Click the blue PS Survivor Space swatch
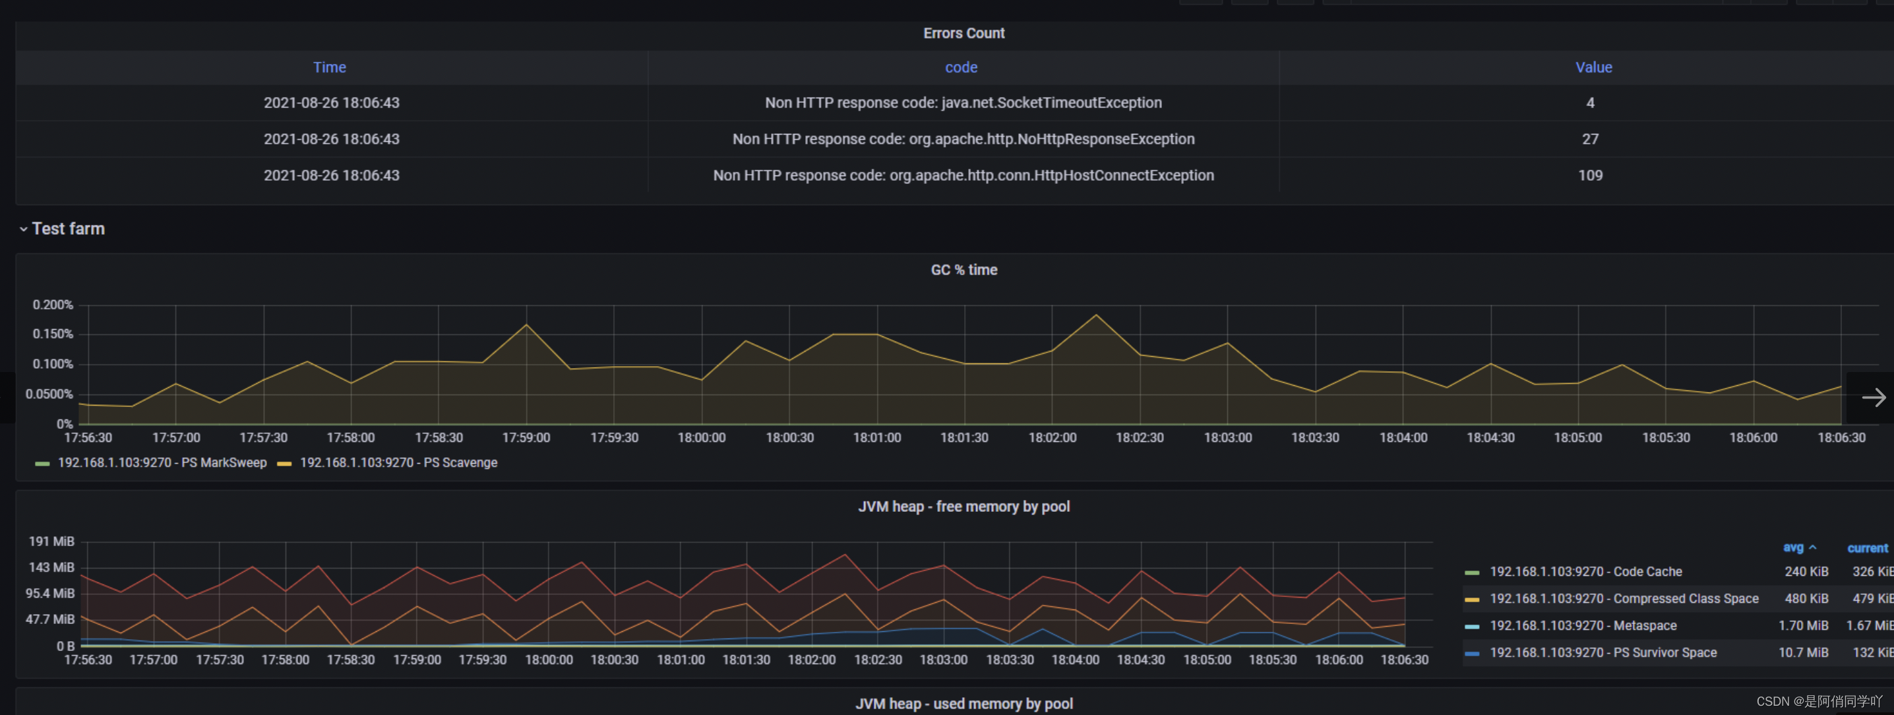Viewport: 1894px width, 715px height. pyautogui.click(x=1472, y=654)
